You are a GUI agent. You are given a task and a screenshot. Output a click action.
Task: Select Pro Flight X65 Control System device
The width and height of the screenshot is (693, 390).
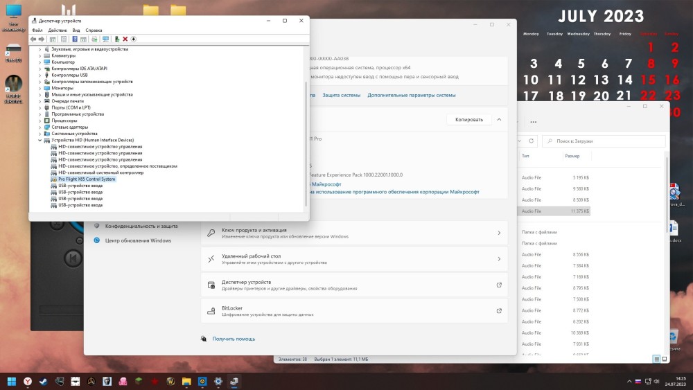coord(87,179)
